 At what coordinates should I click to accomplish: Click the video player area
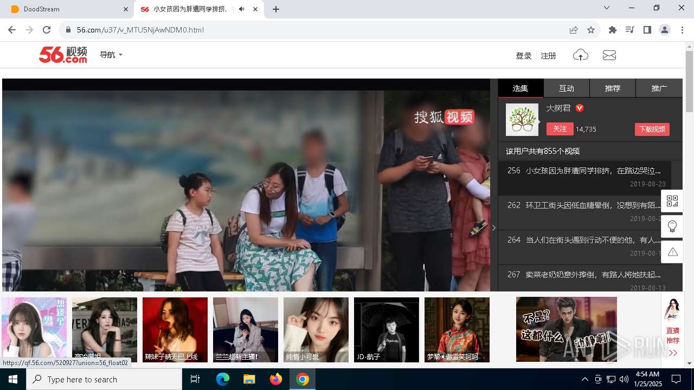pyautogui.click(x=246, y=185)
